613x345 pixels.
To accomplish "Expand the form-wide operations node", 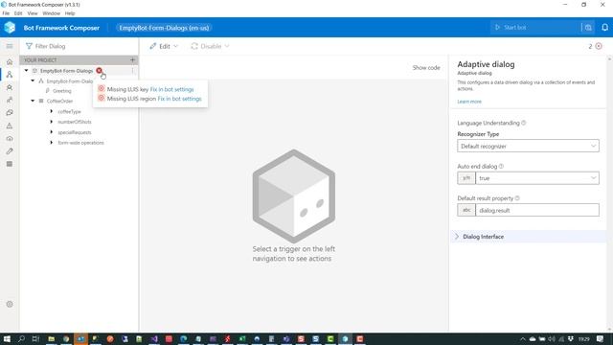I will [x=51, y=143].
